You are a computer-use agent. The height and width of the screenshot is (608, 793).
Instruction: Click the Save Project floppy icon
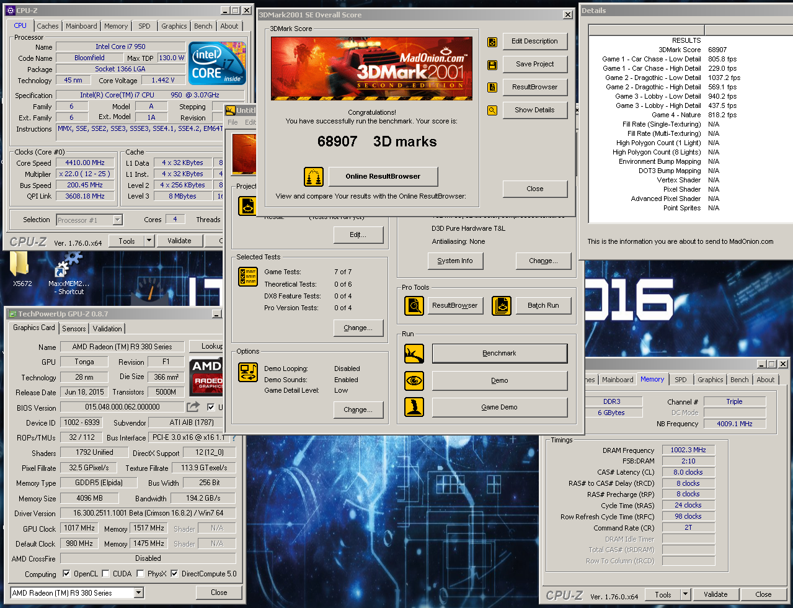[x=492, y=65]
